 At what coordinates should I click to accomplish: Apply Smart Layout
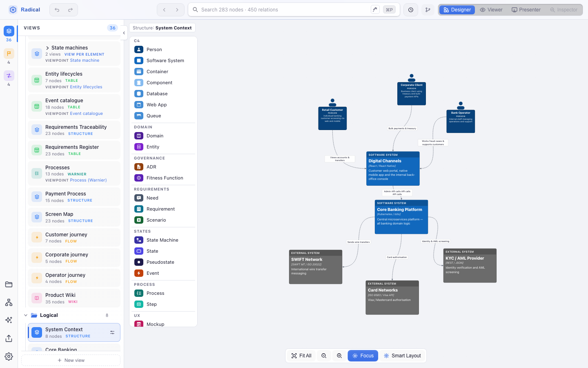point(402,356)
